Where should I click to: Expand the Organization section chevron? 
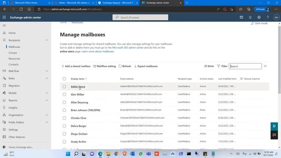coord(47,115)
